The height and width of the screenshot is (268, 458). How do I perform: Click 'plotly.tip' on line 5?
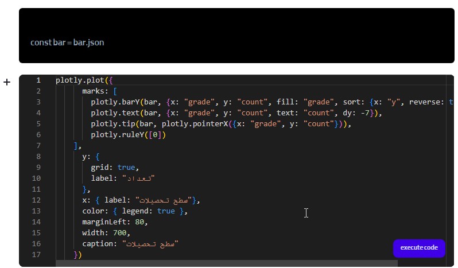click(x=113, y=124)
